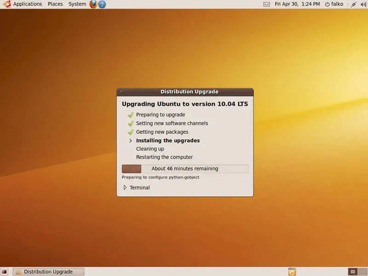The height and width of the screenshot is (276, 368).
Task: Open the System menu
Action: 77,4
